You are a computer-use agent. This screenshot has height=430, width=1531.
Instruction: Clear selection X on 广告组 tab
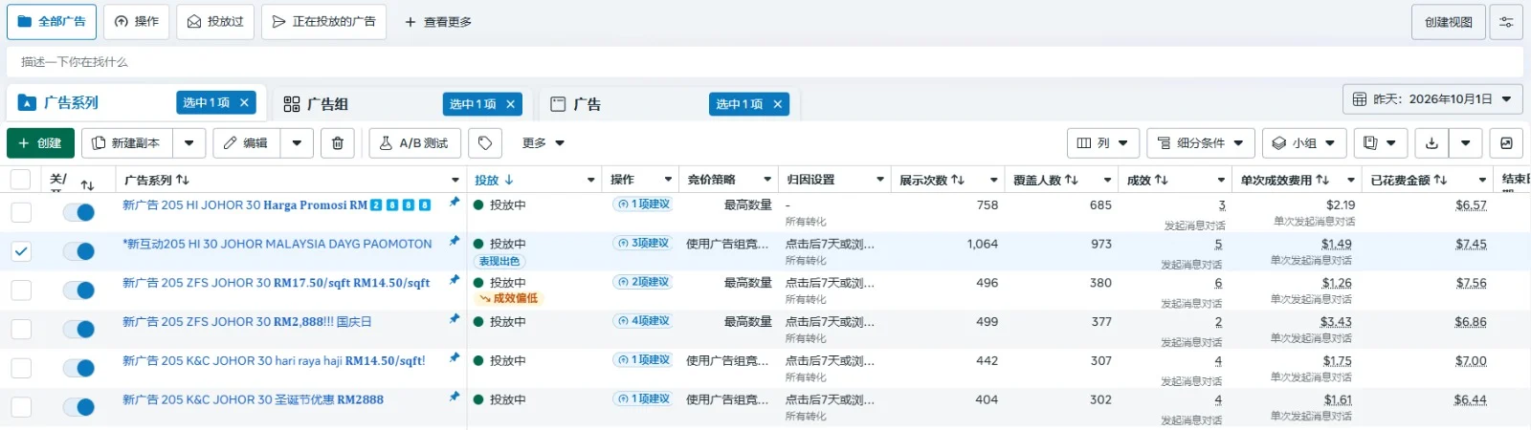tap(510, 104)
